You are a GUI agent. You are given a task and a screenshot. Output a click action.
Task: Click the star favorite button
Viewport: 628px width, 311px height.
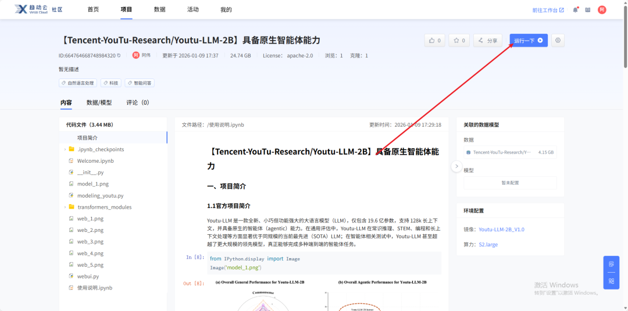[459, 41]
